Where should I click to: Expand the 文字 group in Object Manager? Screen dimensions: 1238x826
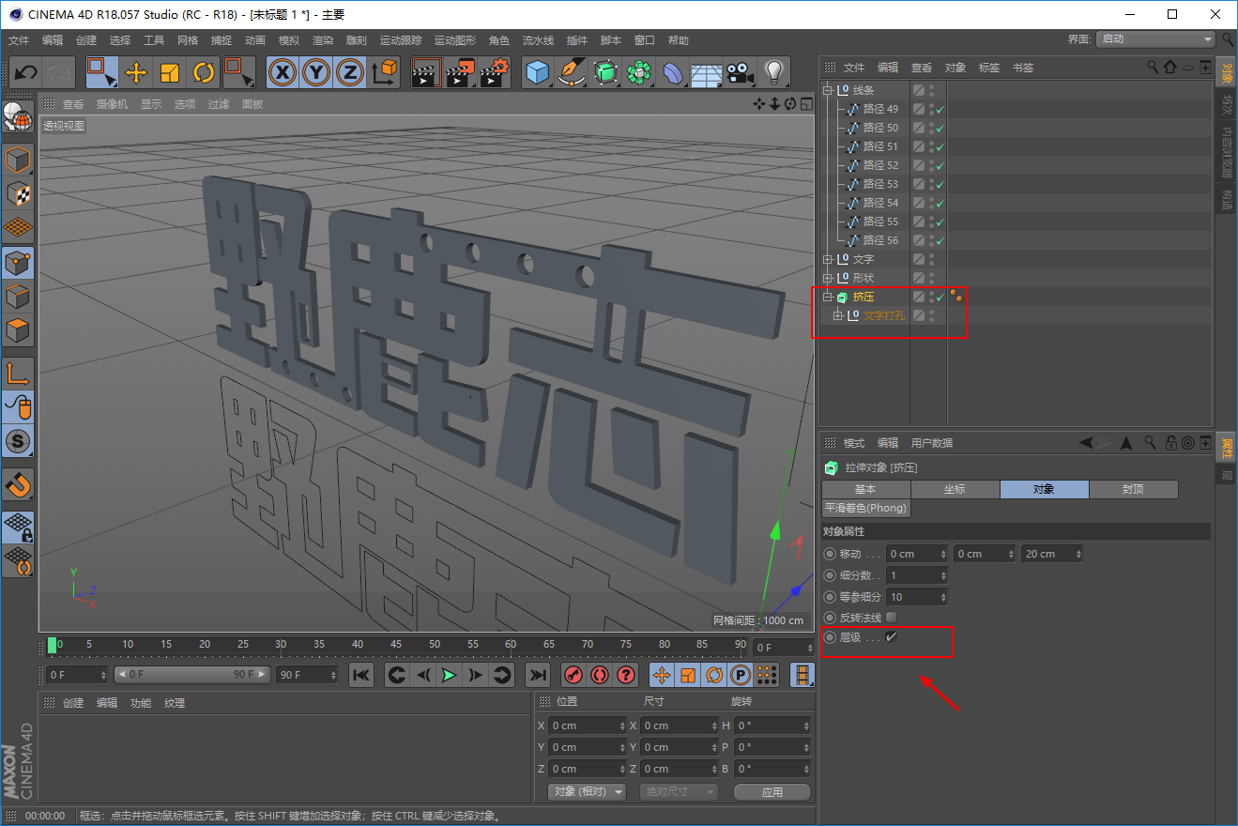[828, 259]
